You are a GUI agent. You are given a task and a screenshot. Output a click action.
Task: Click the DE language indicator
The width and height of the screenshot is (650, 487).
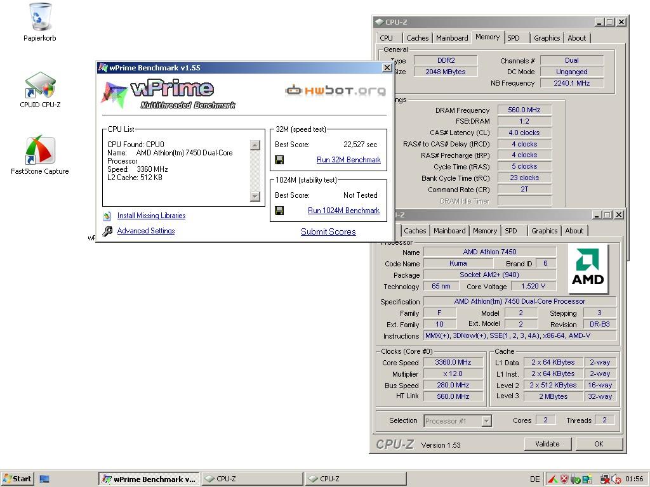(534, 479)
